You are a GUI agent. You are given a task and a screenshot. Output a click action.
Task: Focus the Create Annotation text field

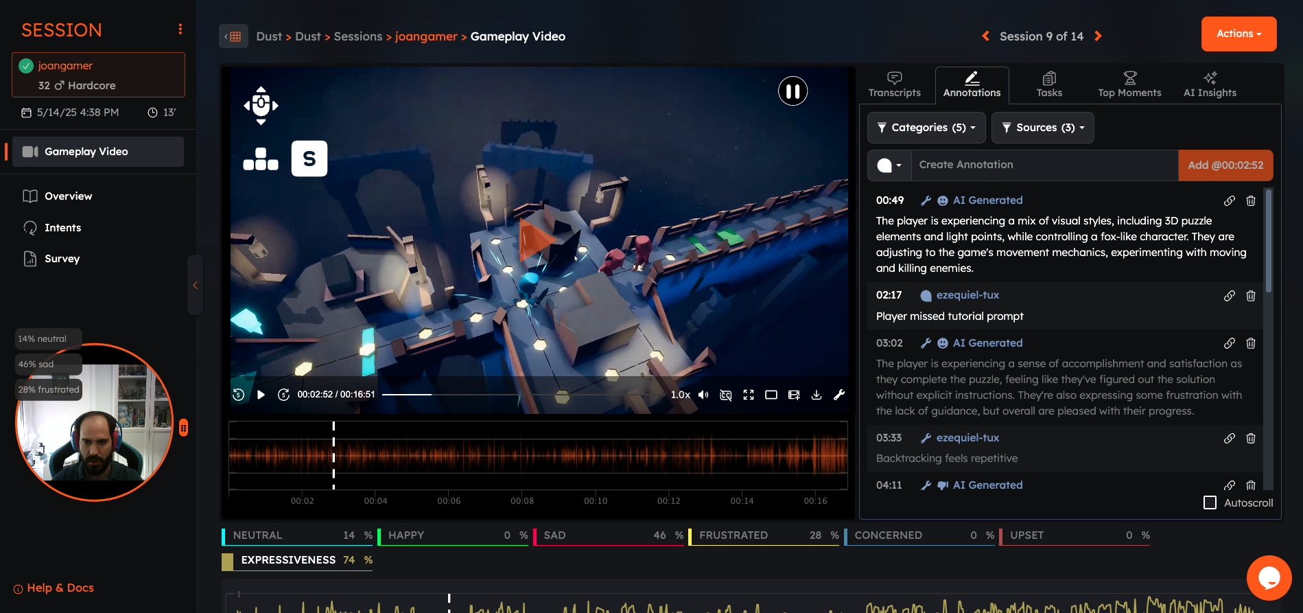1043,165
